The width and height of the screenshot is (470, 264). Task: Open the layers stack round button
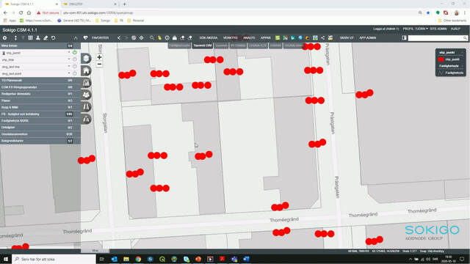[x=87, y=59]
